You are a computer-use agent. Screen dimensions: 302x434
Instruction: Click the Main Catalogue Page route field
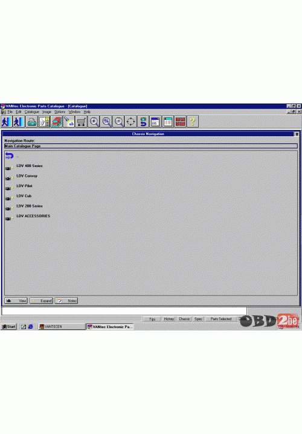[151, 146]
